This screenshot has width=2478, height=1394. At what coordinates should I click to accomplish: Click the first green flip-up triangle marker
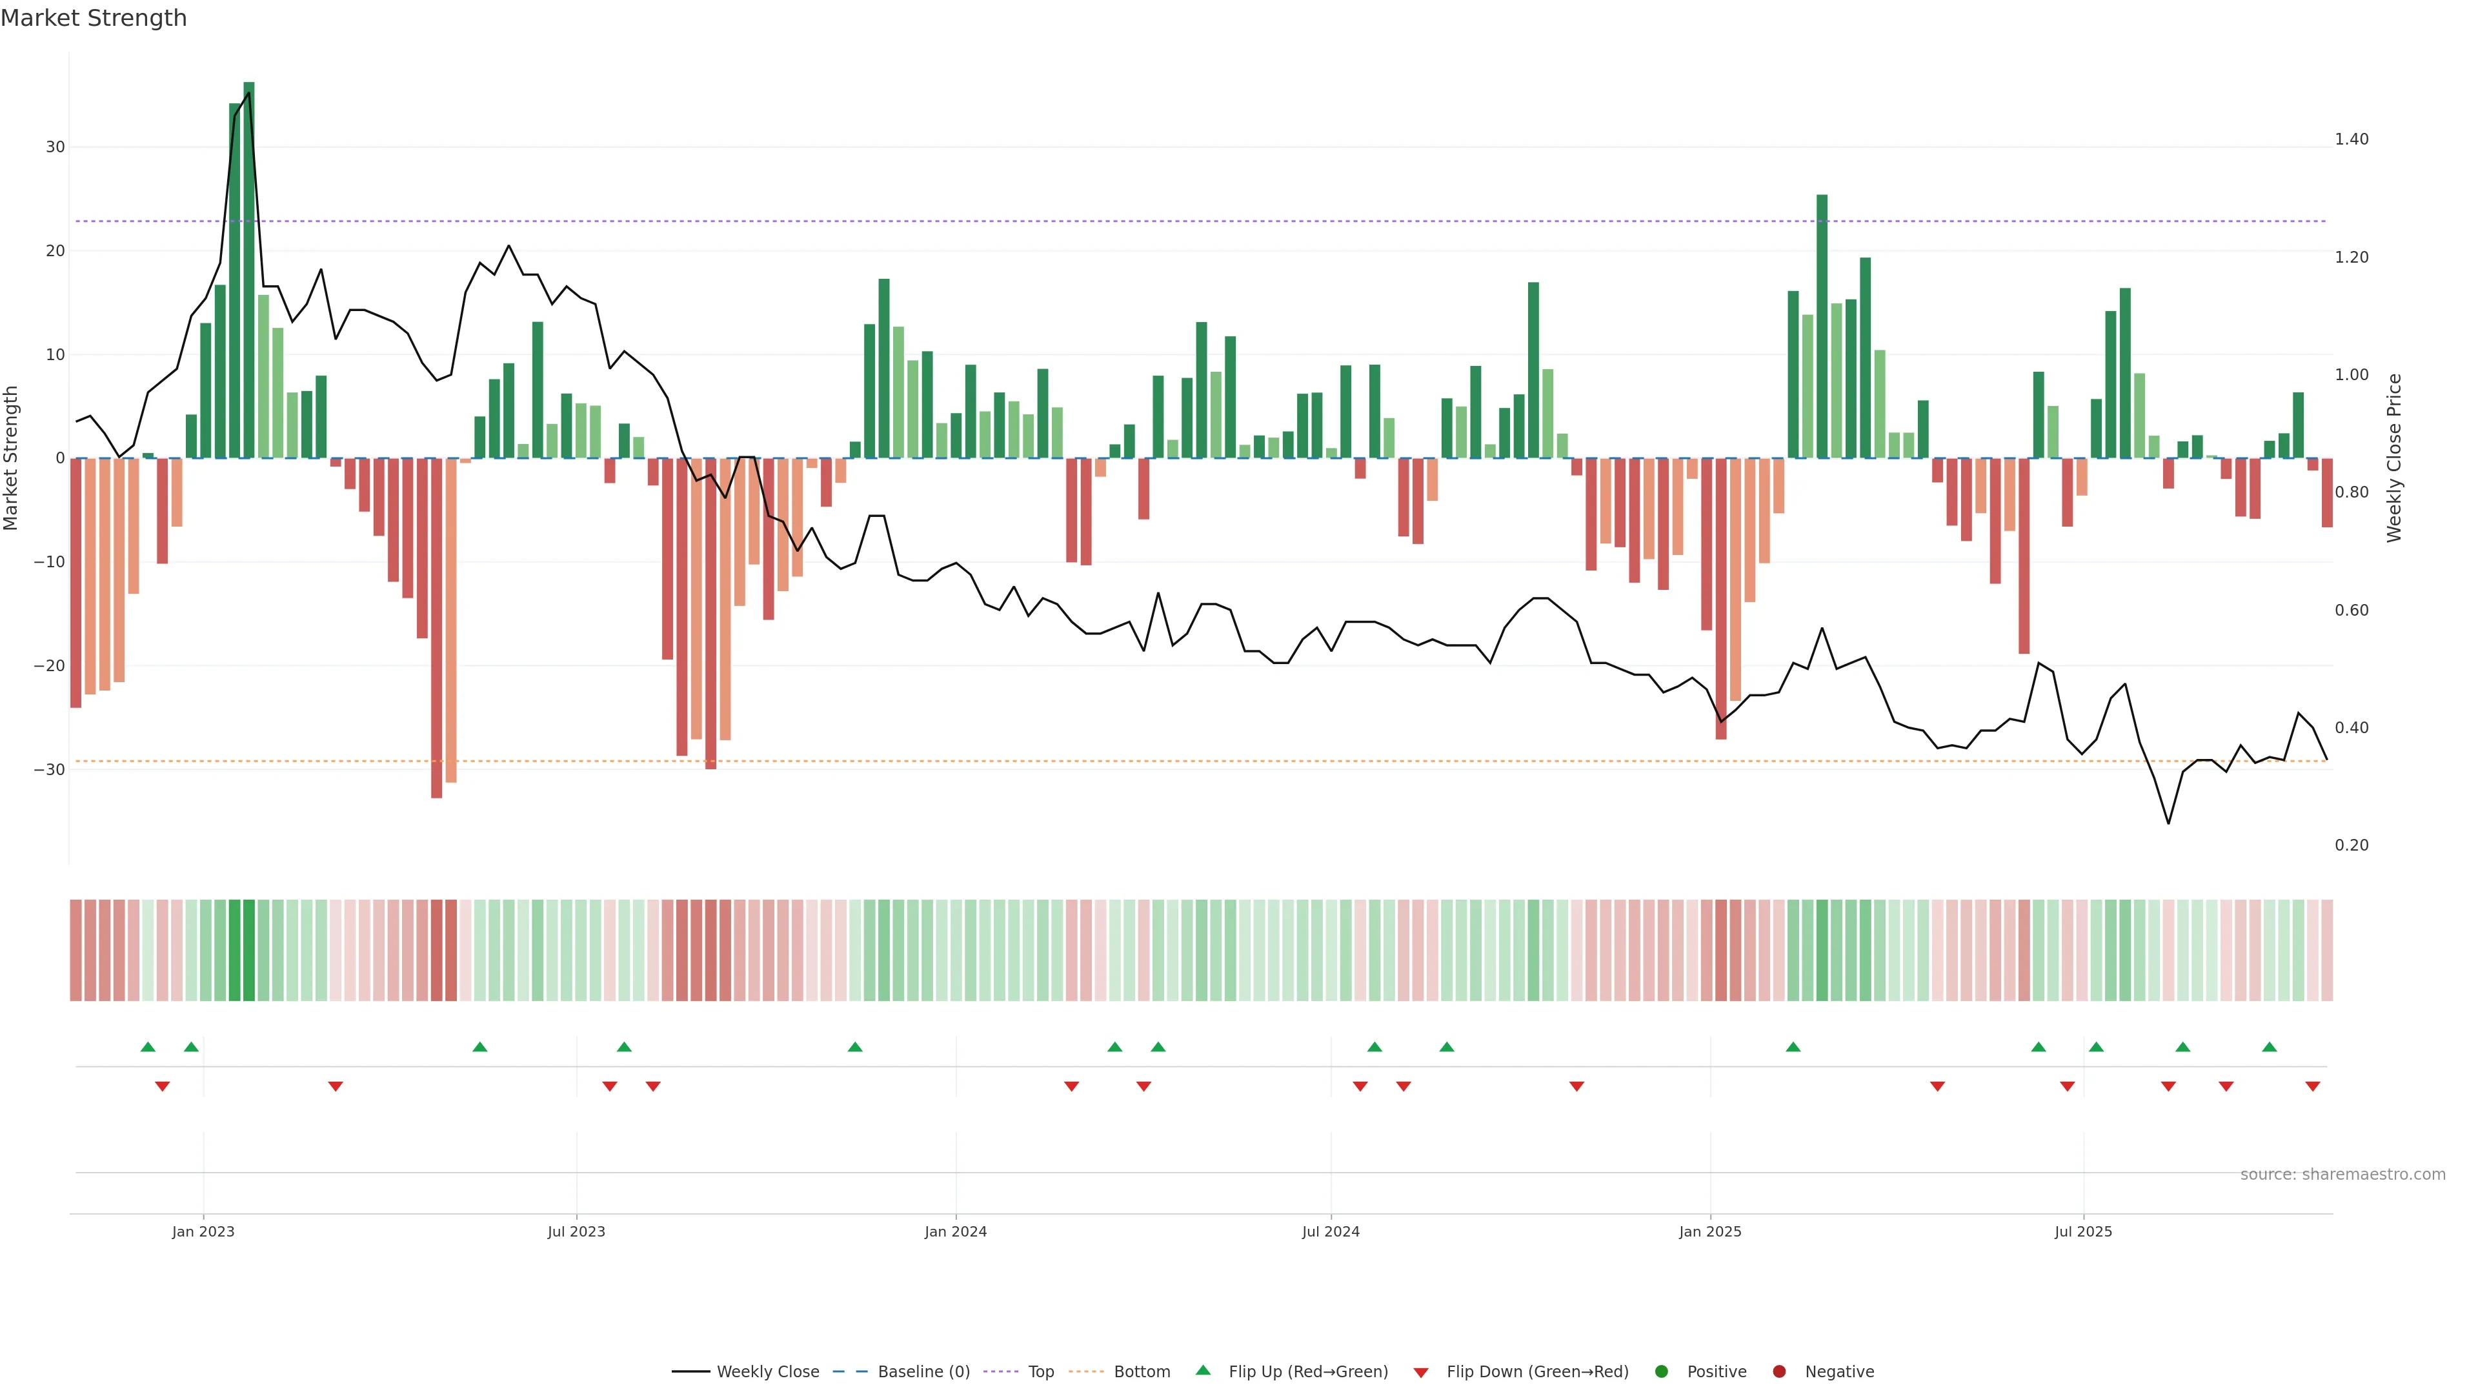pyautogui.click(x=148, y=1047)
